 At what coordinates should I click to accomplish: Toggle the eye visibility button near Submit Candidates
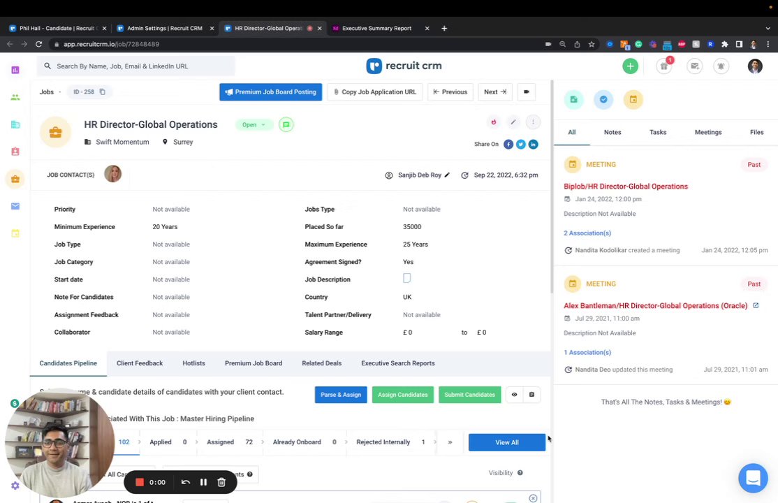tap(515, 395)
